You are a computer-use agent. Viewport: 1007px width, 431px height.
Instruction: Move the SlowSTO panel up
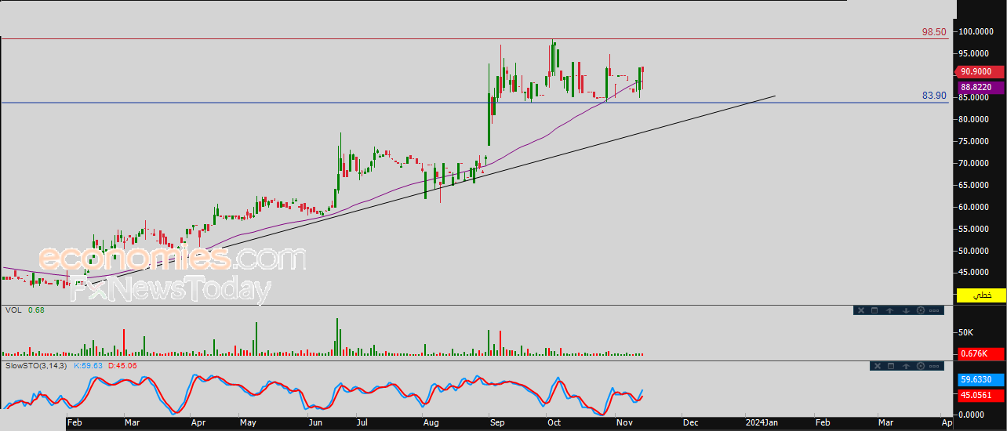(x=906, y=366)
